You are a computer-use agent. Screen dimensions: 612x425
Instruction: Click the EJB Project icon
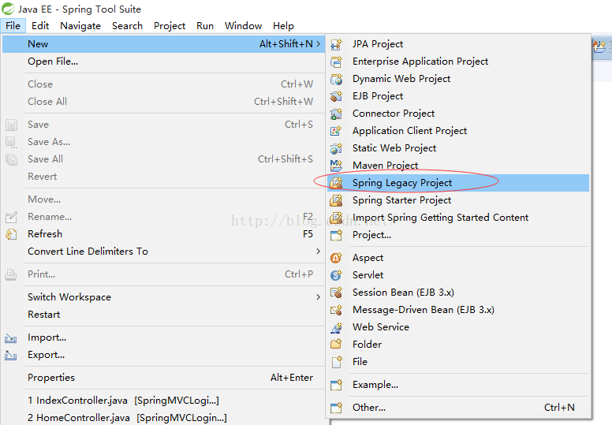point(336,96)
